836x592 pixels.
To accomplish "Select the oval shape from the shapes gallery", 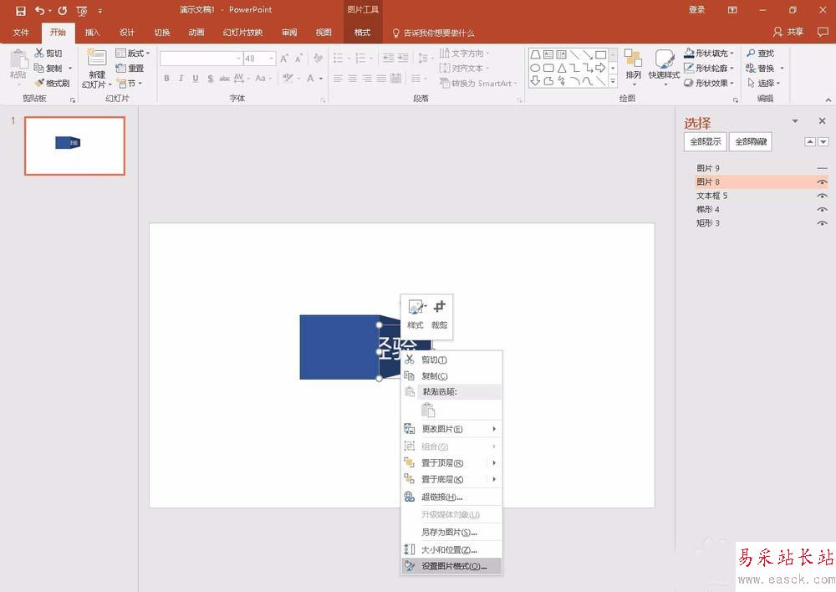I will 535,68.
